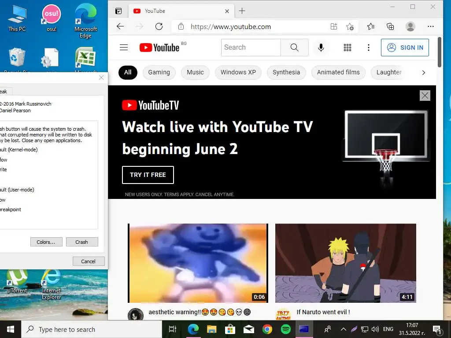Select the Synthesia filter chip

click(x=286, y=73)
